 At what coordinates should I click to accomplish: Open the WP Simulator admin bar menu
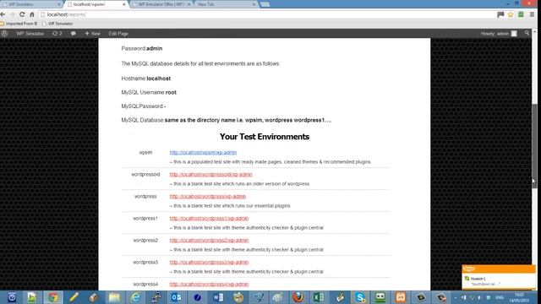(x=30, y=34)
